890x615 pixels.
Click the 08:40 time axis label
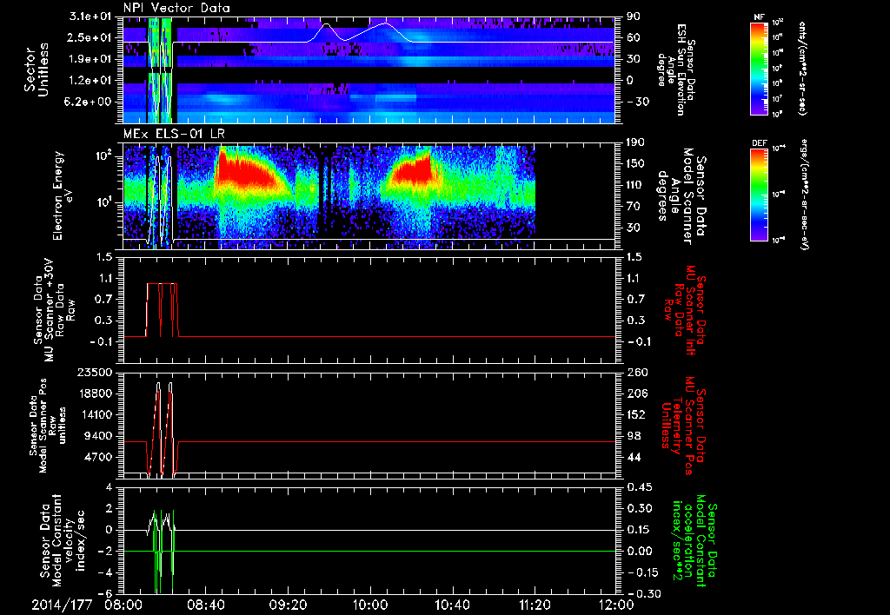206,605
